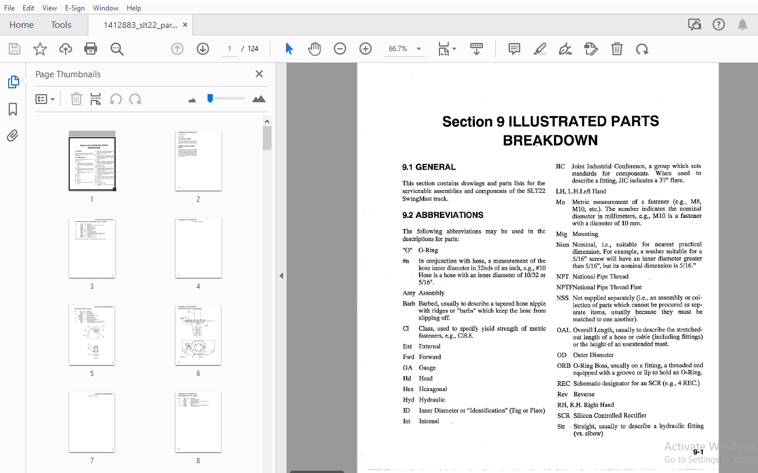The width and height of the screenshot is (758, 473).
Task: Click the upload to cloud icon
Action: click(x=66, y=49)
